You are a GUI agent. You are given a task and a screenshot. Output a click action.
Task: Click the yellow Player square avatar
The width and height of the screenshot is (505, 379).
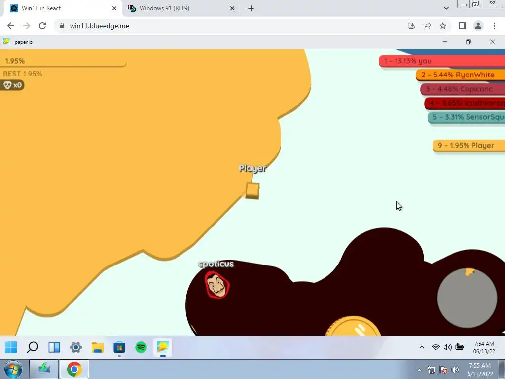(252, 190)
